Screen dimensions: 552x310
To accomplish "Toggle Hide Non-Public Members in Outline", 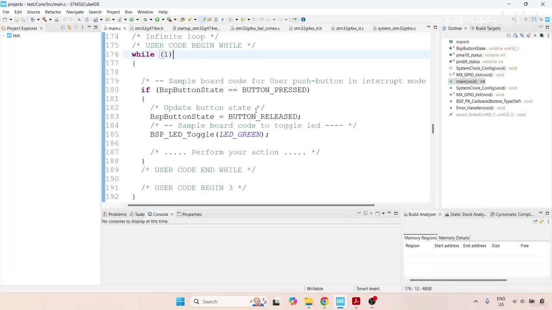I will point(534,35).
